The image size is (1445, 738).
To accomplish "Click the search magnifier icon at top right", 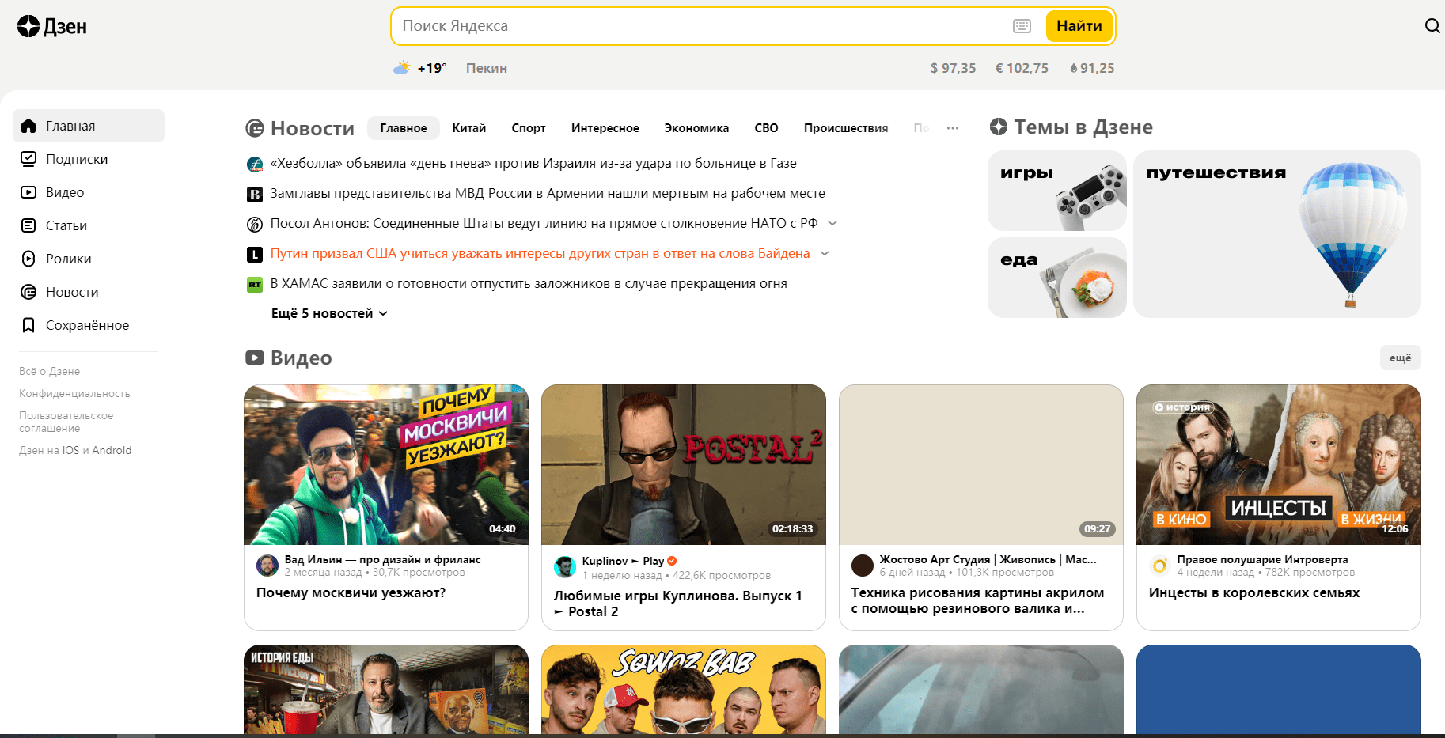I will coord(1432,26).
